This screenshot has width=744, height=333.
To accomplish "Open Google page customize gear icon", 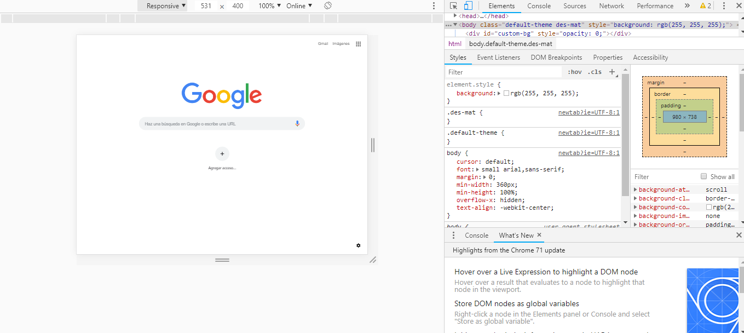I will [359, 245].
